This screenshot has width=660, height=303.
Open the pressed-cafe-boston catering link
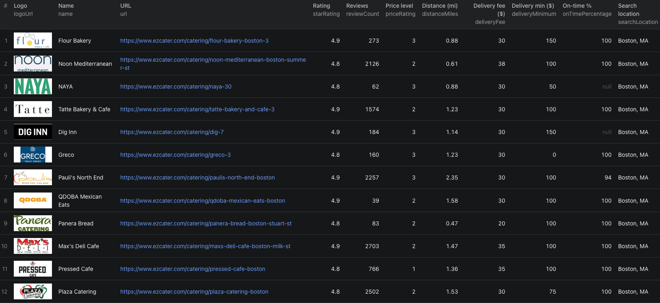coord(193,269)
